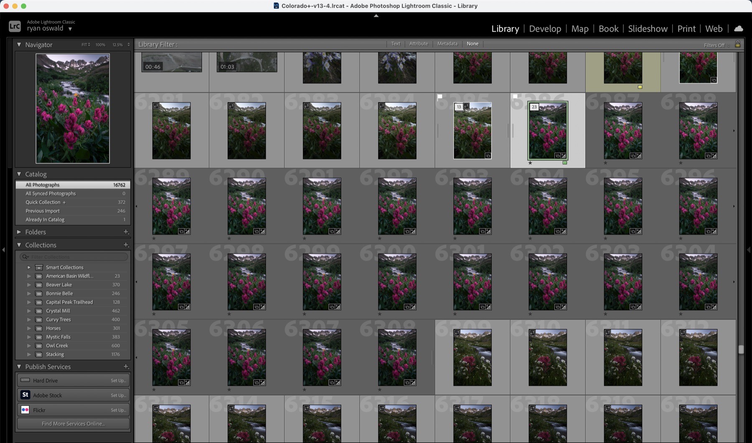
Task: Open the Navigator FIT zoom dropdown
Action: (86, 45)
